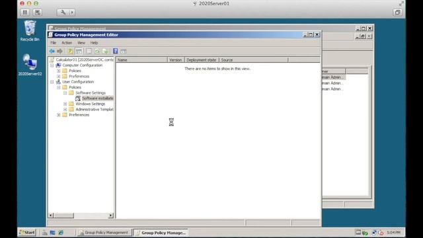Viewport: 423px width, 238px height.
Task: Sort by the Name column header
Action: click(141, 60)
